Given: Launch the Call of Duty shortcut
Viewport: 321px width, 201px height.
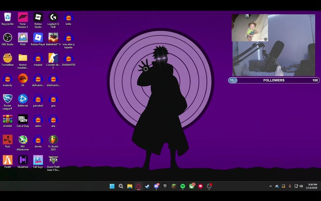Looking at the screenshot, I should coord(23,121).
